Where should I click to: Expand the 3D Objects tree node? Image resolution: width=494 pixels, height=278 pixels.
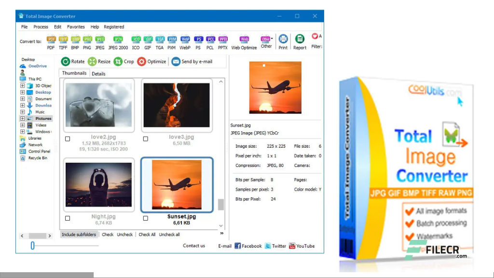pyautogui.click(x=22, y=86)
